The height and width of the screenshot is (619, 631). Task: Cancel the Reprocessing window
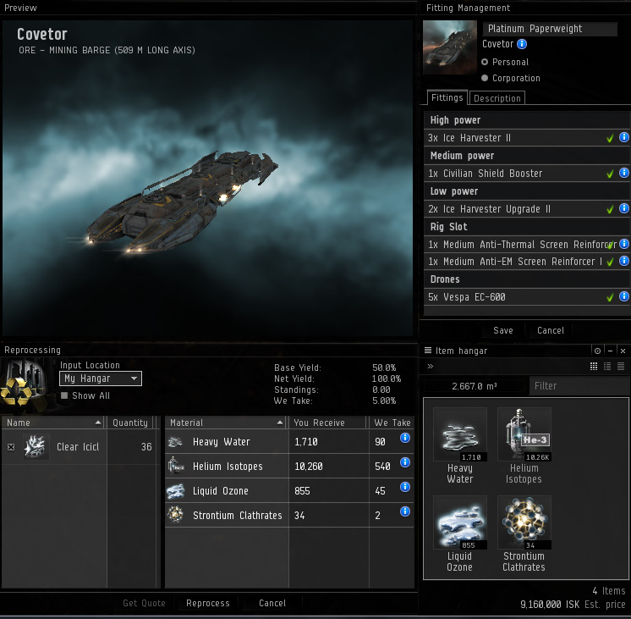pyautogui.click(x=272, y=603)
